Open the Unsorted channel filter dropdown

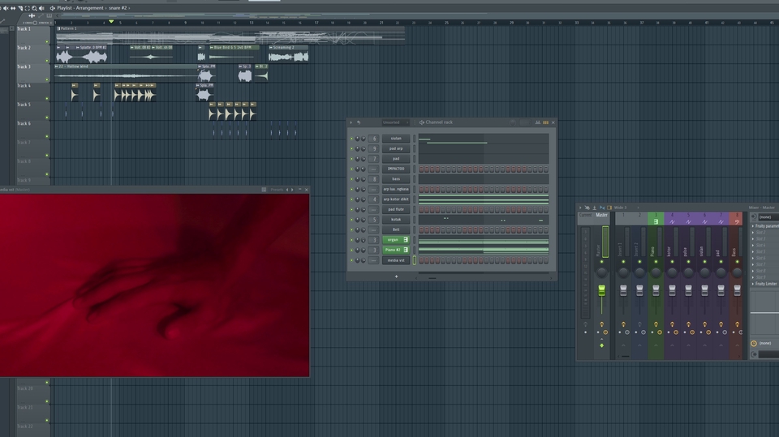pos(395,122)
